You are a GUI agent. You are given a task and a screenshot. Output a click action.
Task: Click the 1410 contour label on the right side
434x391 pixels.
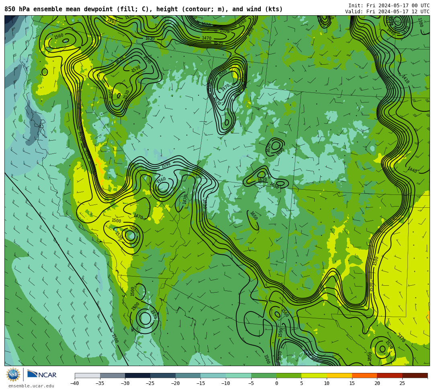(405, 79)
